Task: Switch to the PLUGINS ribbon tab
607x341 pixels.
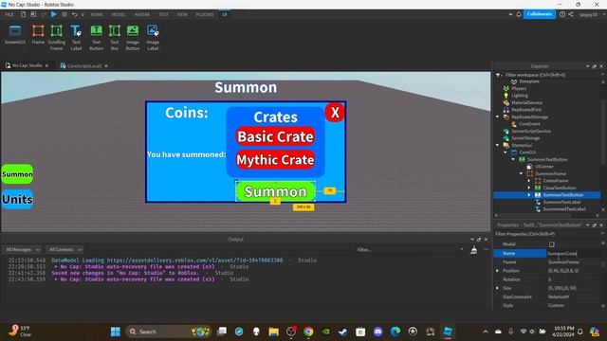Action: coord(205,14)
